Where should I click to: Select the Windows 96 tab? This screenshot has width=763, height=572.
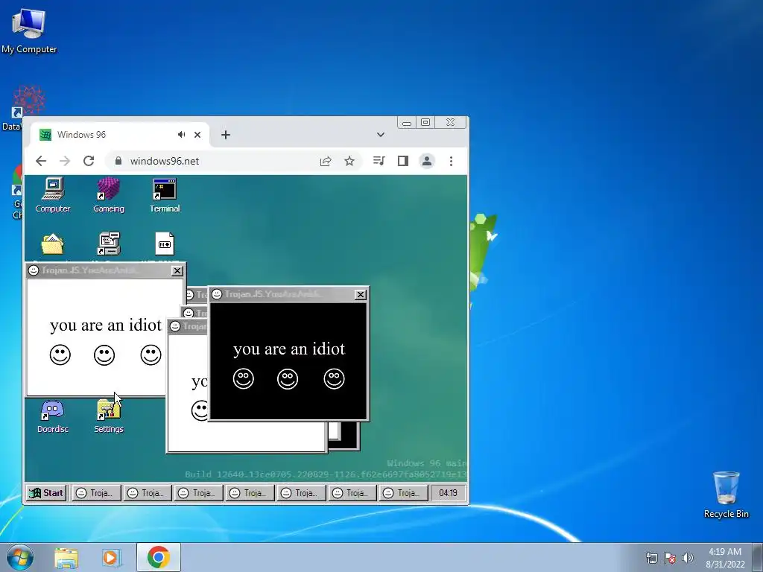pyautogui.click(x=120, y=135)
